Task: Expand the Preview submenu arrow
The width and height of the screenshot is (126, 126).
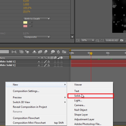Action: 65,97
